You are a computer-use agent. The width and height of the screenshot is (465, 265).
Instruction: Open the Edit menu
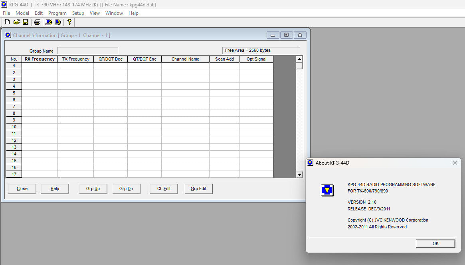(39, 13)
